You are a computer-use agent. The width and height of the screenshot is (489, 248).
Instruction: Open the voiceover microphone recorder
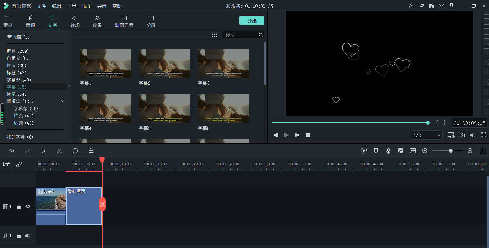click(388, 151)
